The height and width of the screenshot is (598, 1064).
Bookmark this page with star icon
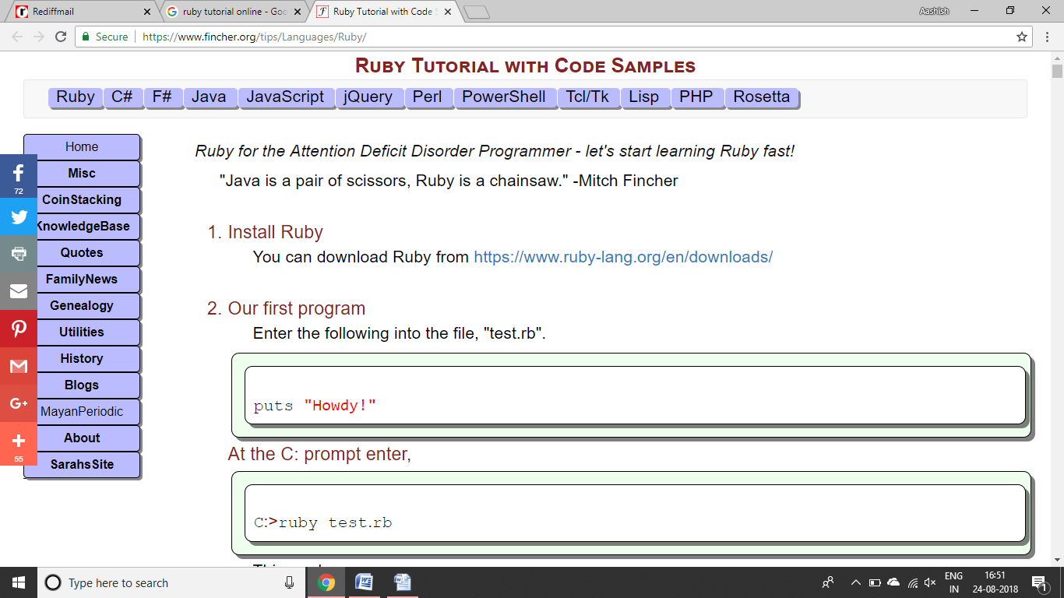coord(1022,37)
